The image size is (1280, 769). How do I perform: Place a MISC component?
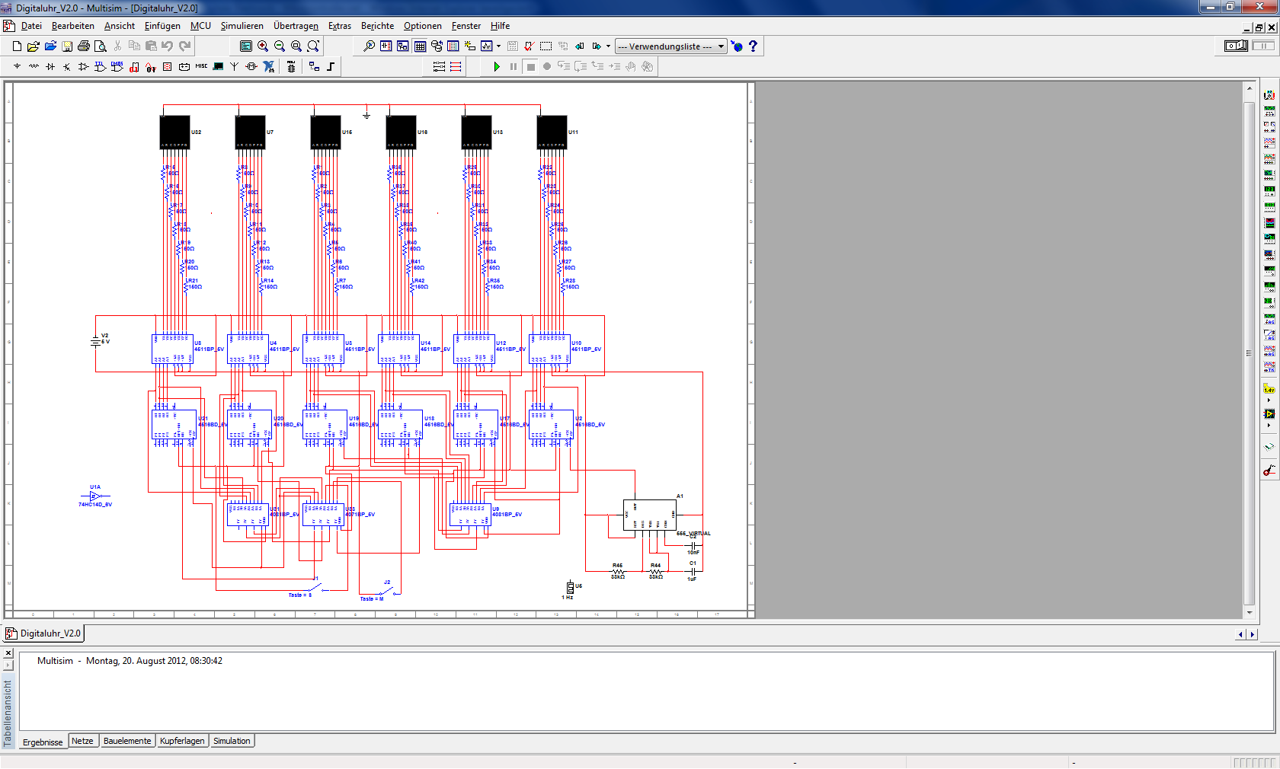tap(201, 67)
